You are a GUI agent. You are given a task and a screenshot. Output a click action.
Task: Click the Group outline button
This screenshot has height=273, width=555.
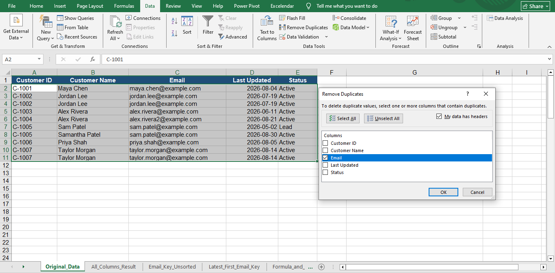[442, 18]
